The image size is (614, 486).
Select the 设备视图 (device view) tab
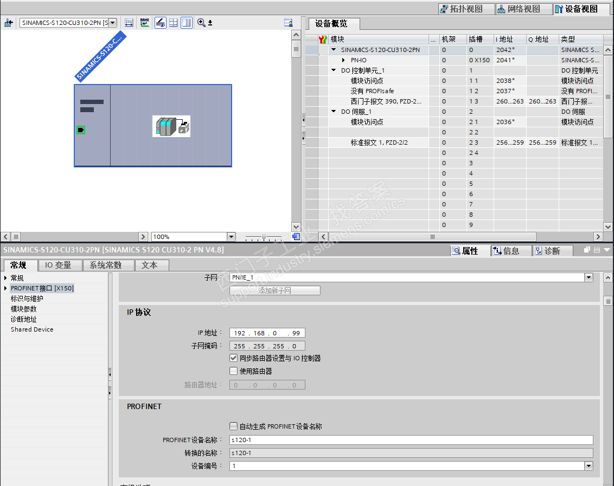point(581,9)
